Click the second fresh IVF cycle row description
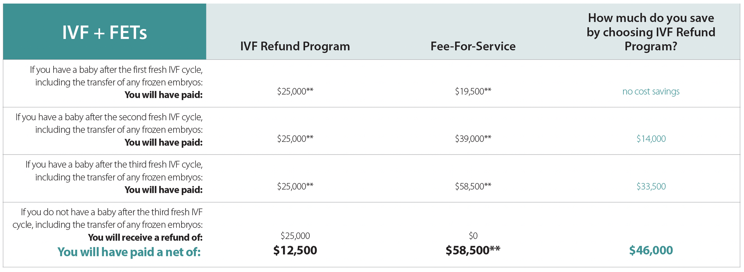The width and height of the screenshot is (744, 272). [109, 130]
